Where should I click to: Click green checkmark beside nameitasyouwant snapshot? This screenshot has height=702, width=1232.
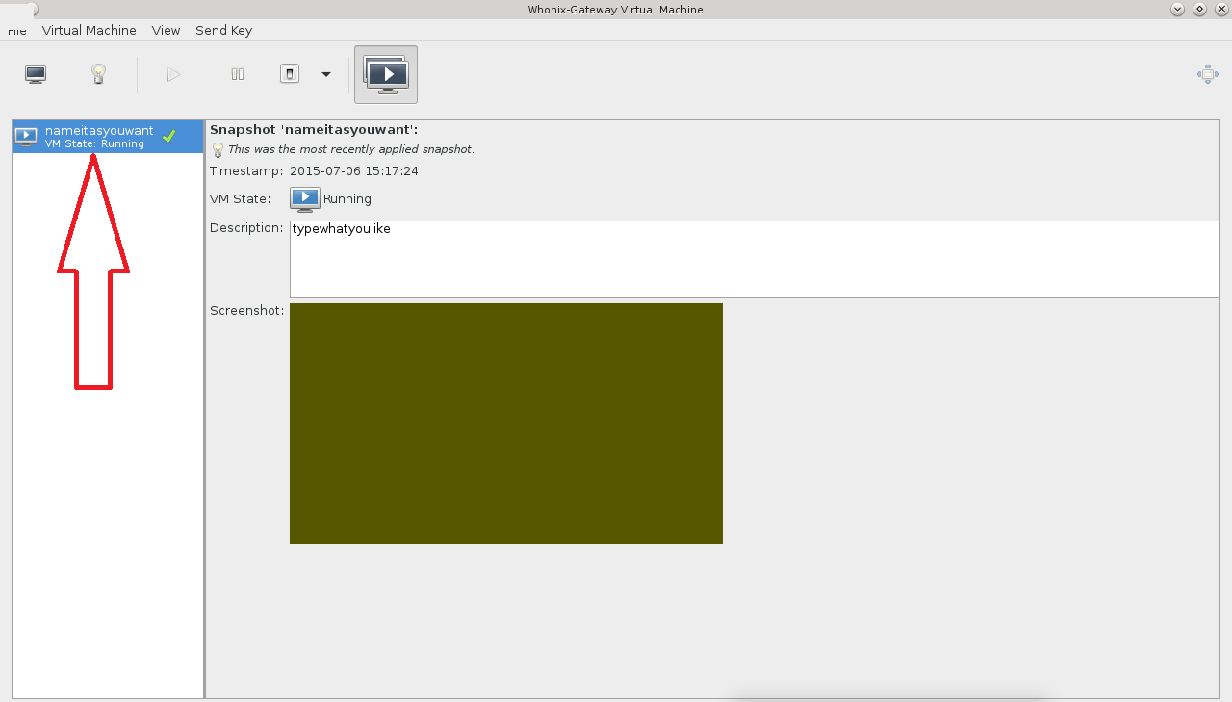[169, 137]
